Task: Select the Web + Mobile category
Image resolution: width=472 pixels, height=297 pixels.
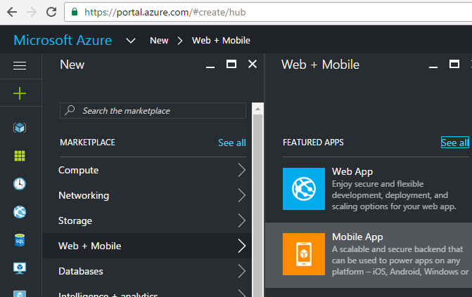Action: 146,246
